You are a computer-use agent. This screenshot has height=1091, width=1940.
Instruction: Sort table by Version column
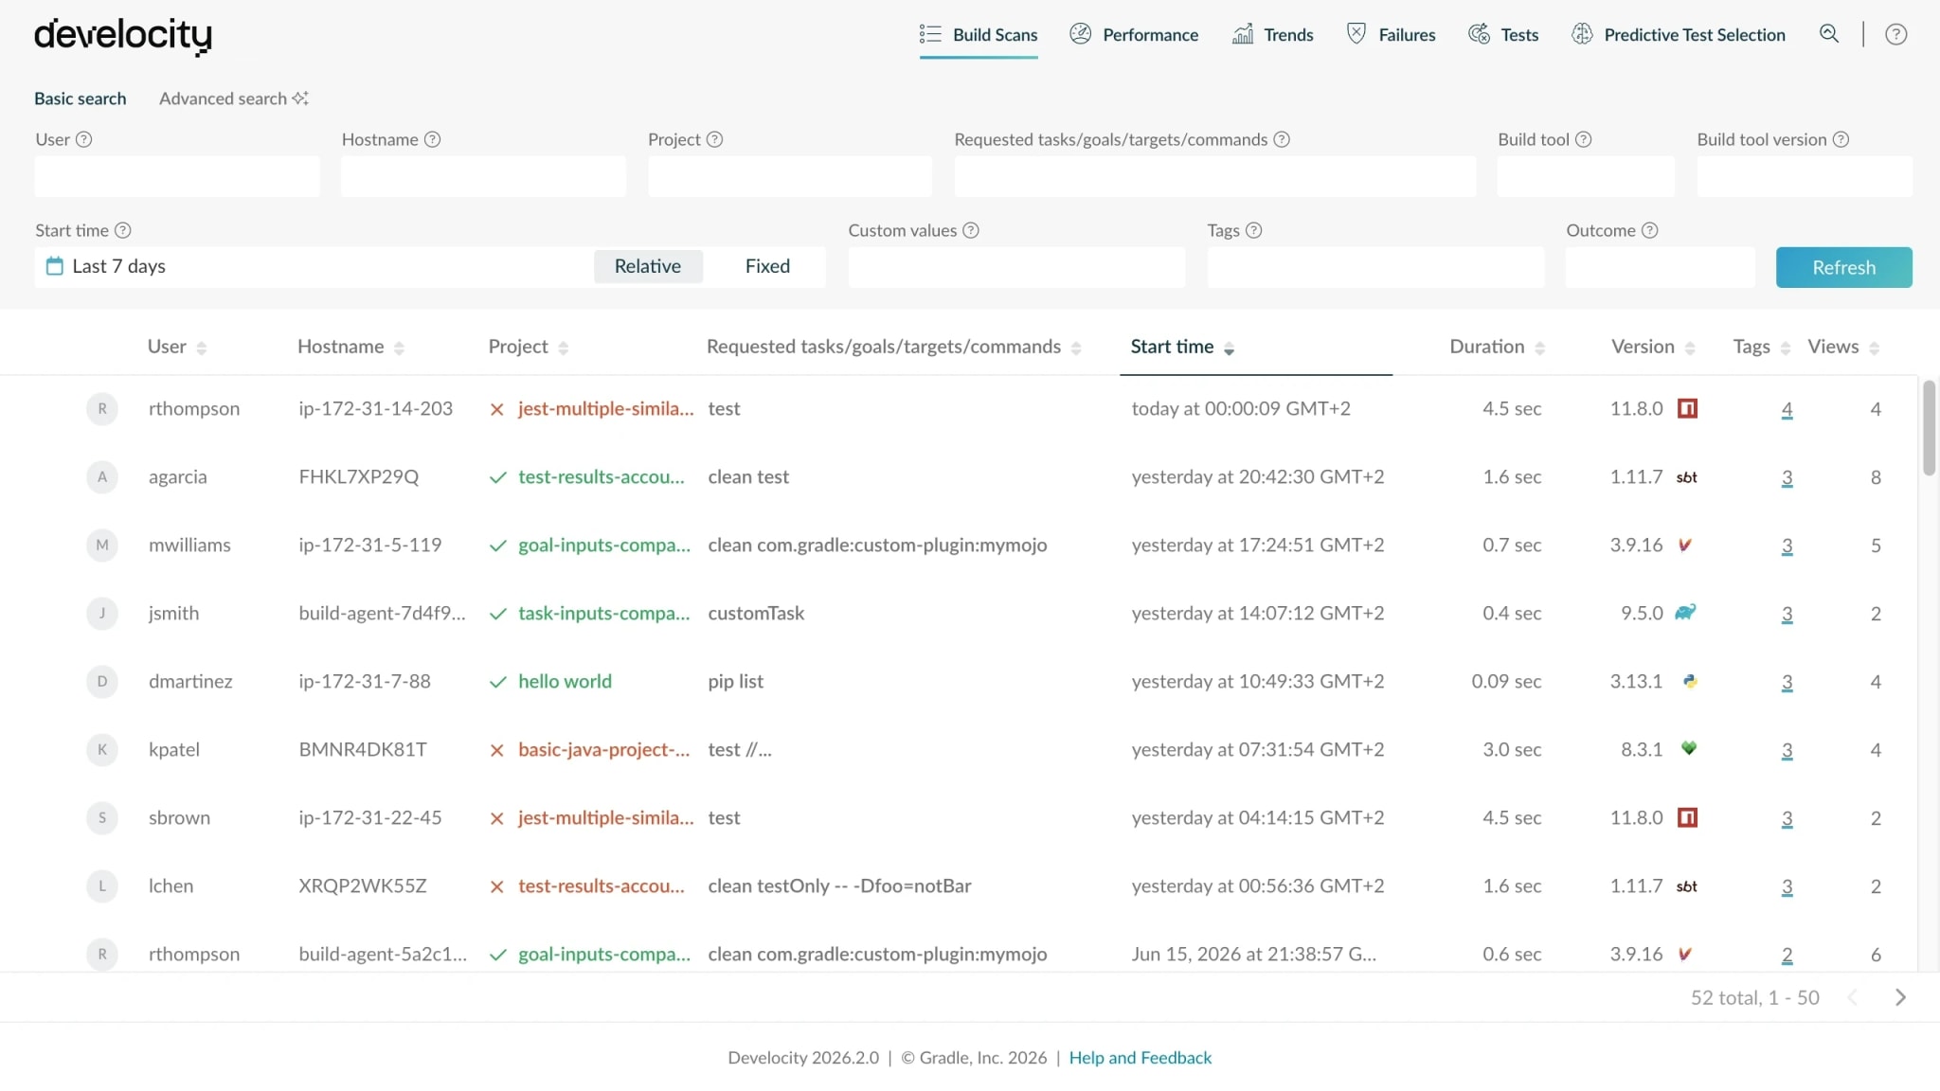point(1653,347)
